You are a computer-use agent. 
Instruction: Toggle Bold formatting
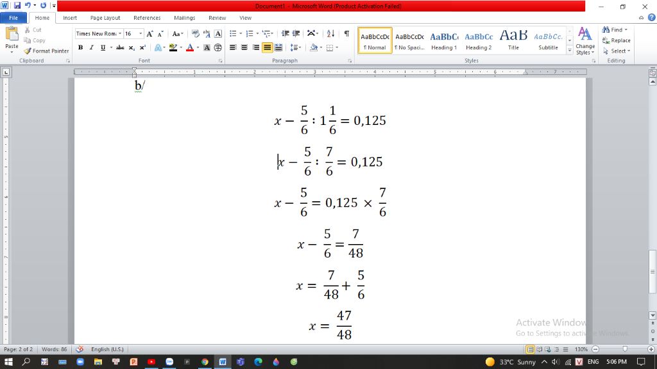tap(80, 47)
